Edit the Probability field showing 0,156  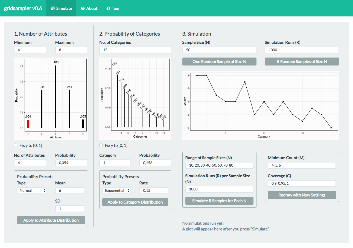(155, 163)
